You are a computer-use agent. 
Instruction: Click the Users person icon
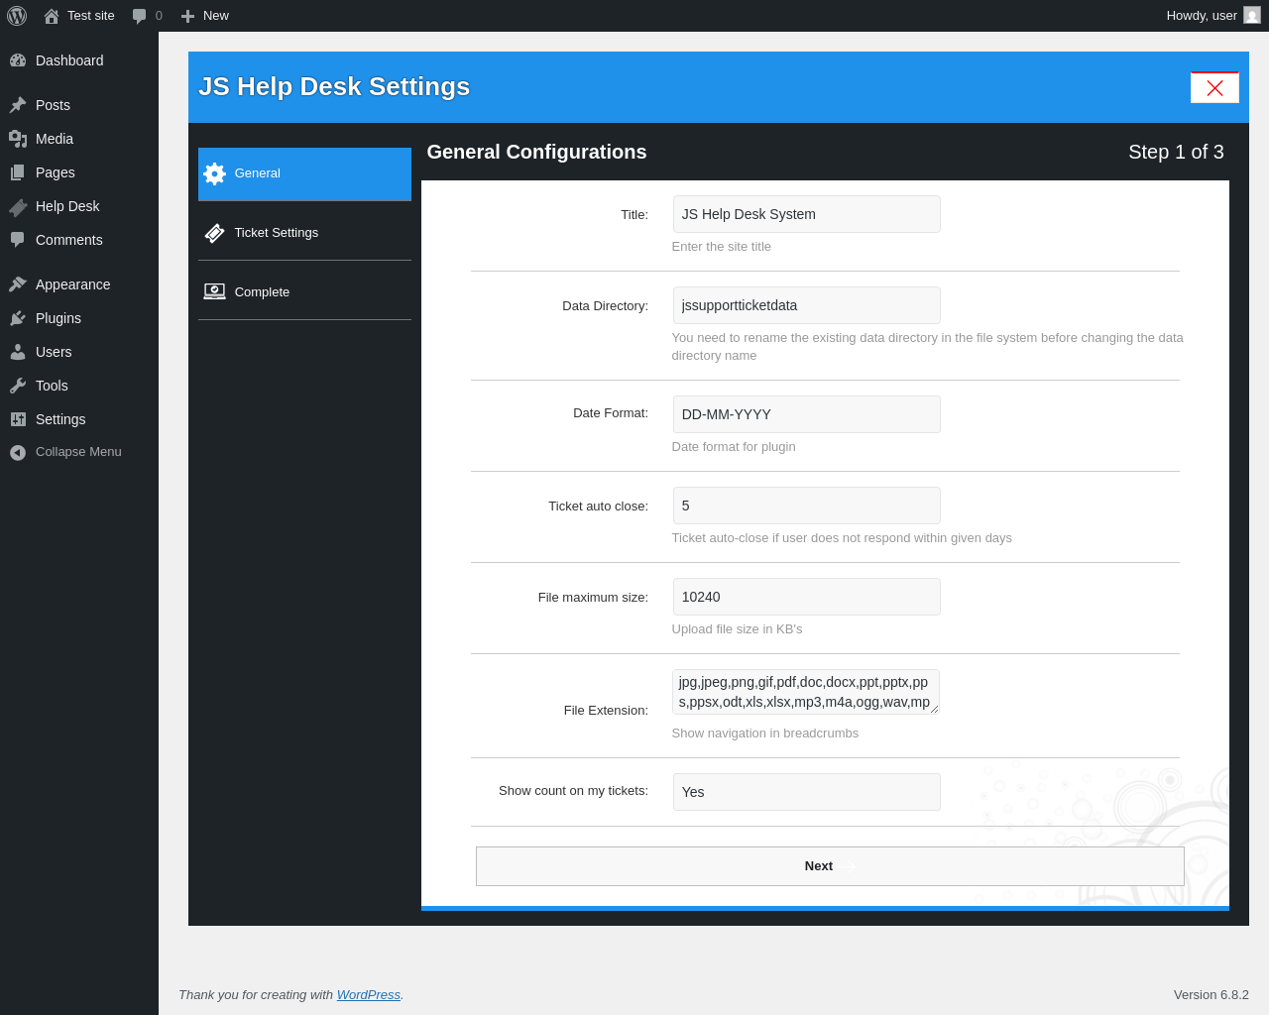click(x=18, y=352)
